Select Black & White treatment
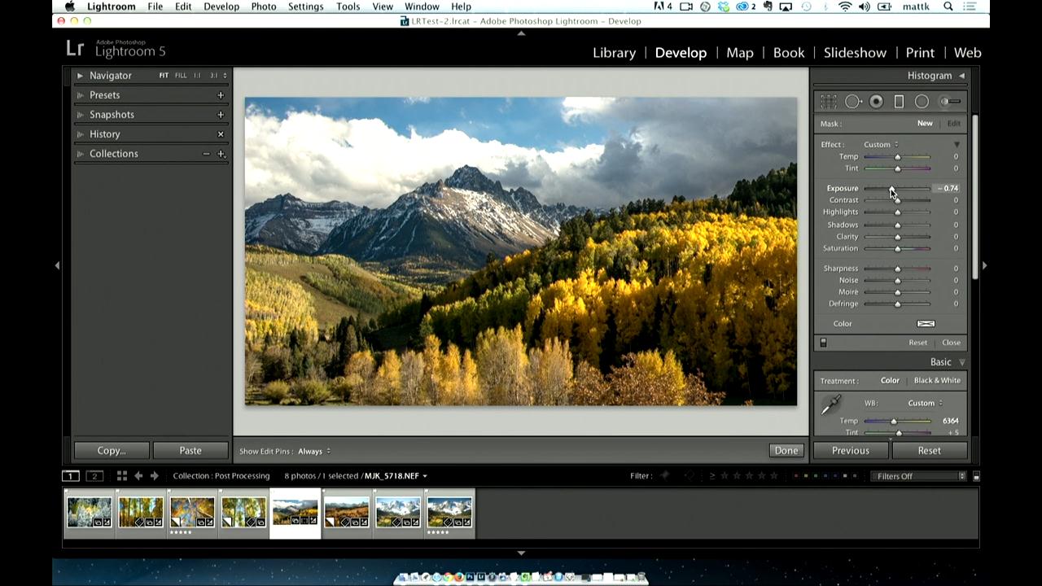The image size is (1042, 586). (x=937, y=381)
